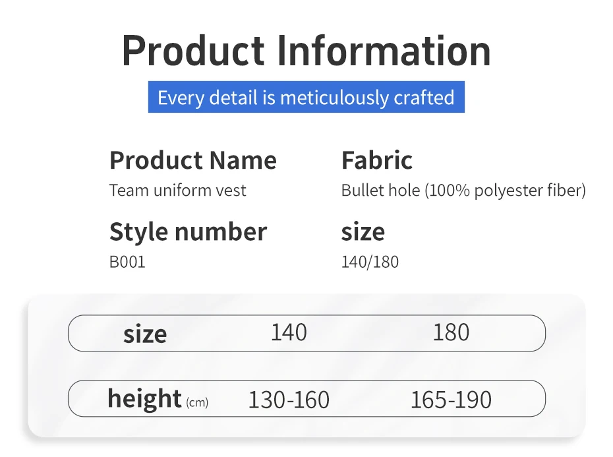This screenshot has width=613, height=457.
Task: Click the size label in table row
Action: (x=145, y=334)
